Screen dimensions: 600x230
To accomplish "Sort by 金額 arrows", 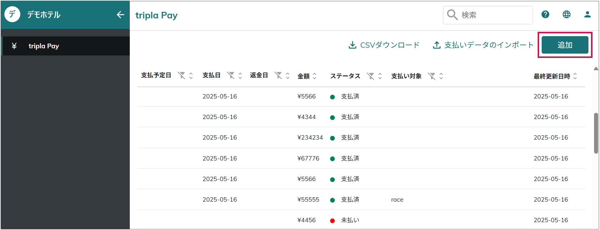I will 315,76.
